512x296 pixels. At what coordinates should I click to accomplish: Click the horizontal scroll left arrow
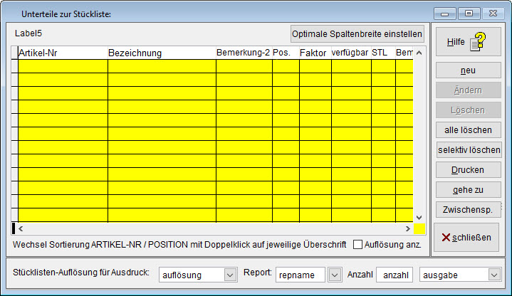[21, 229]
